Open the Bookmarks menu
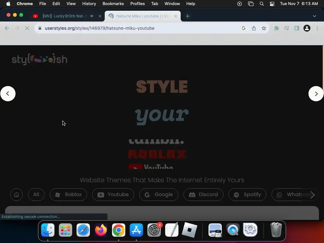 (113, 4)
